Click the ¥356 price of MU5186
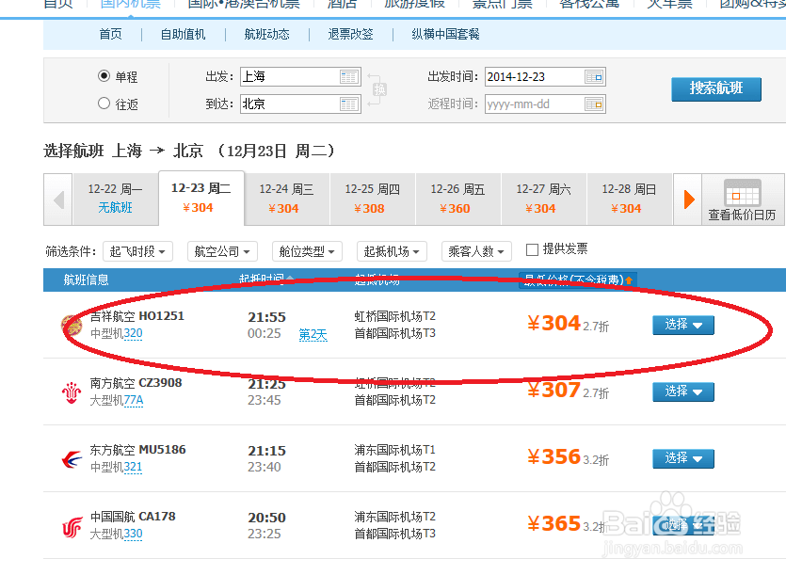This screenshot has height=575, width=786. pos(553,457)
